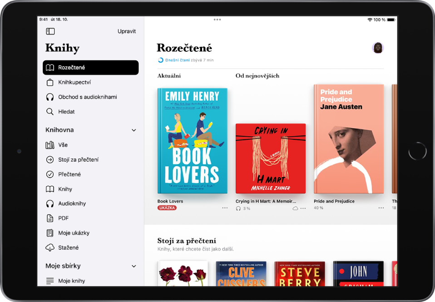
Task: Click the Od nejnovějších heading
Action: tap(257, 76)
